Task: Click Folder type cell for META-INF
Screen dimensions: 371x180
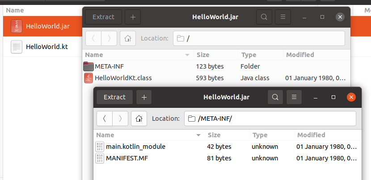Action: (250, 66)
